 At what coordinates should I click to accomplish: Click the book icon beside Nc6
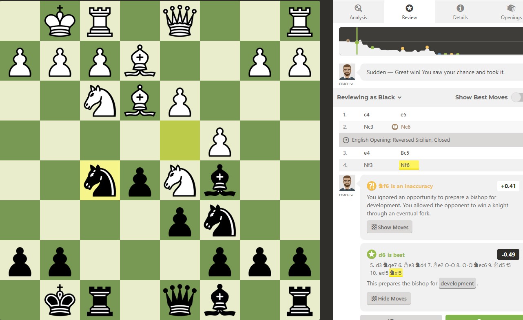pyautogui.click(x=394, y=127)
